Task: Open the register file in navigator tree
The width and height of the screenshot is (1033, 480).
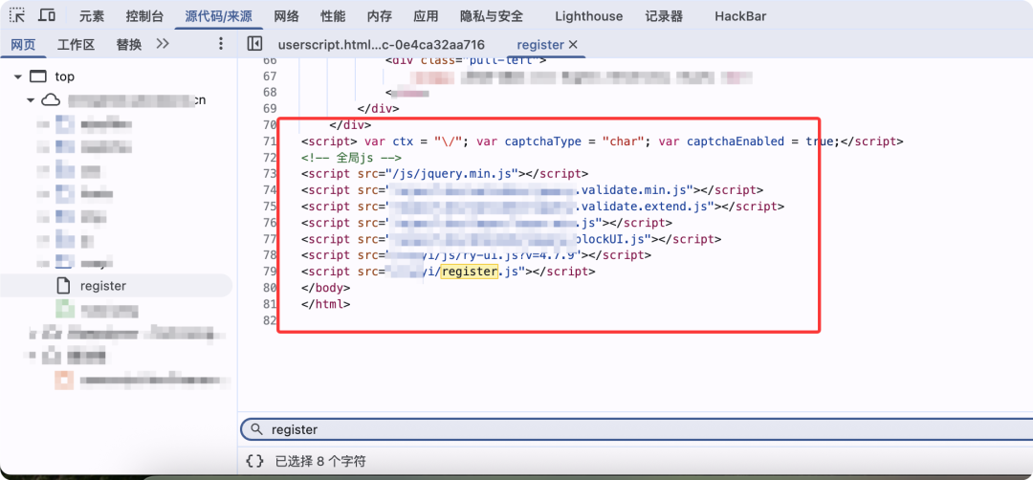Action: pyautogui.click(x=102, y=286)
